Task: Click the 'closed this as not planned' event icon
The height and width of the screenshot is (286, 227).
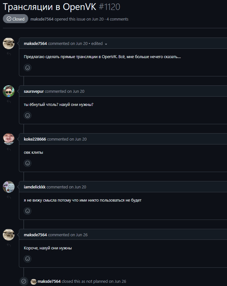Action: pyautogui.click(x=23, y=282)
